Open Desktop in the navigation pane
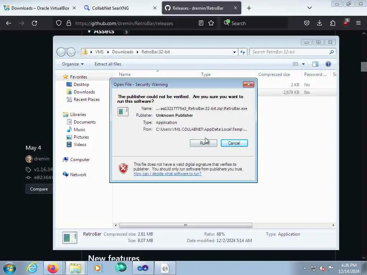This screenshot has width=367, height=275. pos(81,85)
